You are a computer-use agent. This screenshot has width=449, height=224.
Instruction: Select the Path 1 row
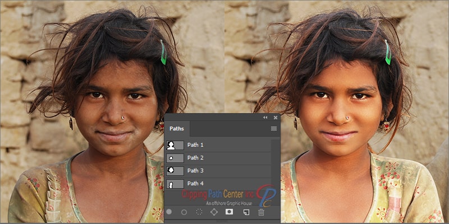[218, 145]
